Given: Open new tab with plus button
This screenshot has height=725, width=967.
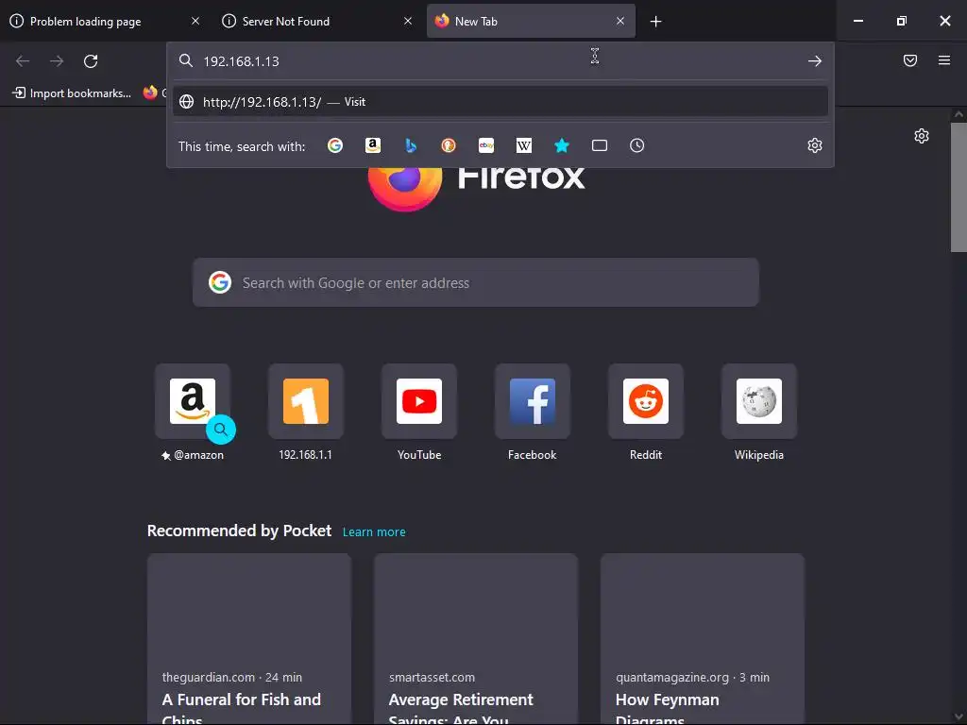Looking at the screenshot, I should click(x=655, y=22).
